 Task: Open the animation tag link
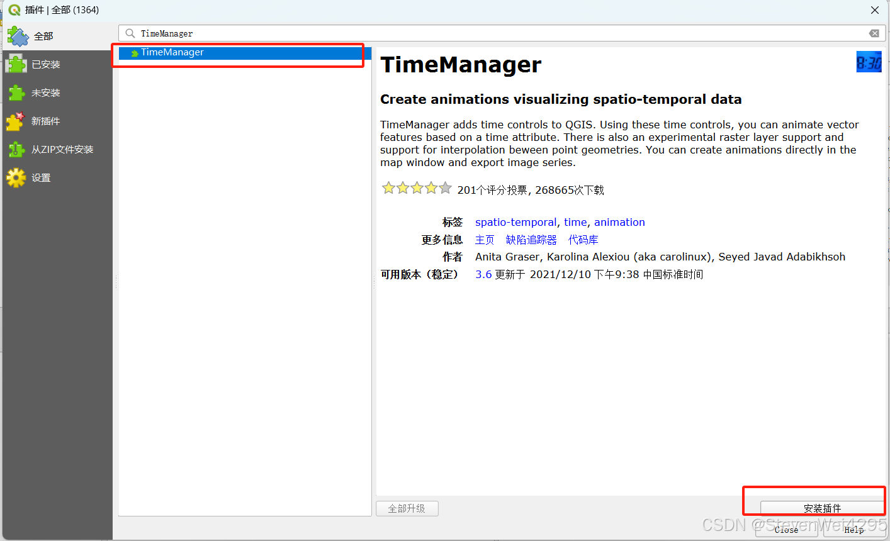click(619, 222)
